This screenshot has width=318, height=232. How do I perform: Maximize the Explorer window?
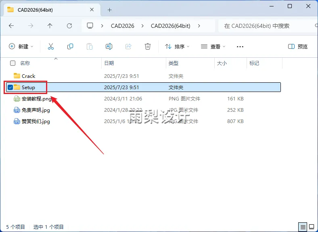(290, 6)
